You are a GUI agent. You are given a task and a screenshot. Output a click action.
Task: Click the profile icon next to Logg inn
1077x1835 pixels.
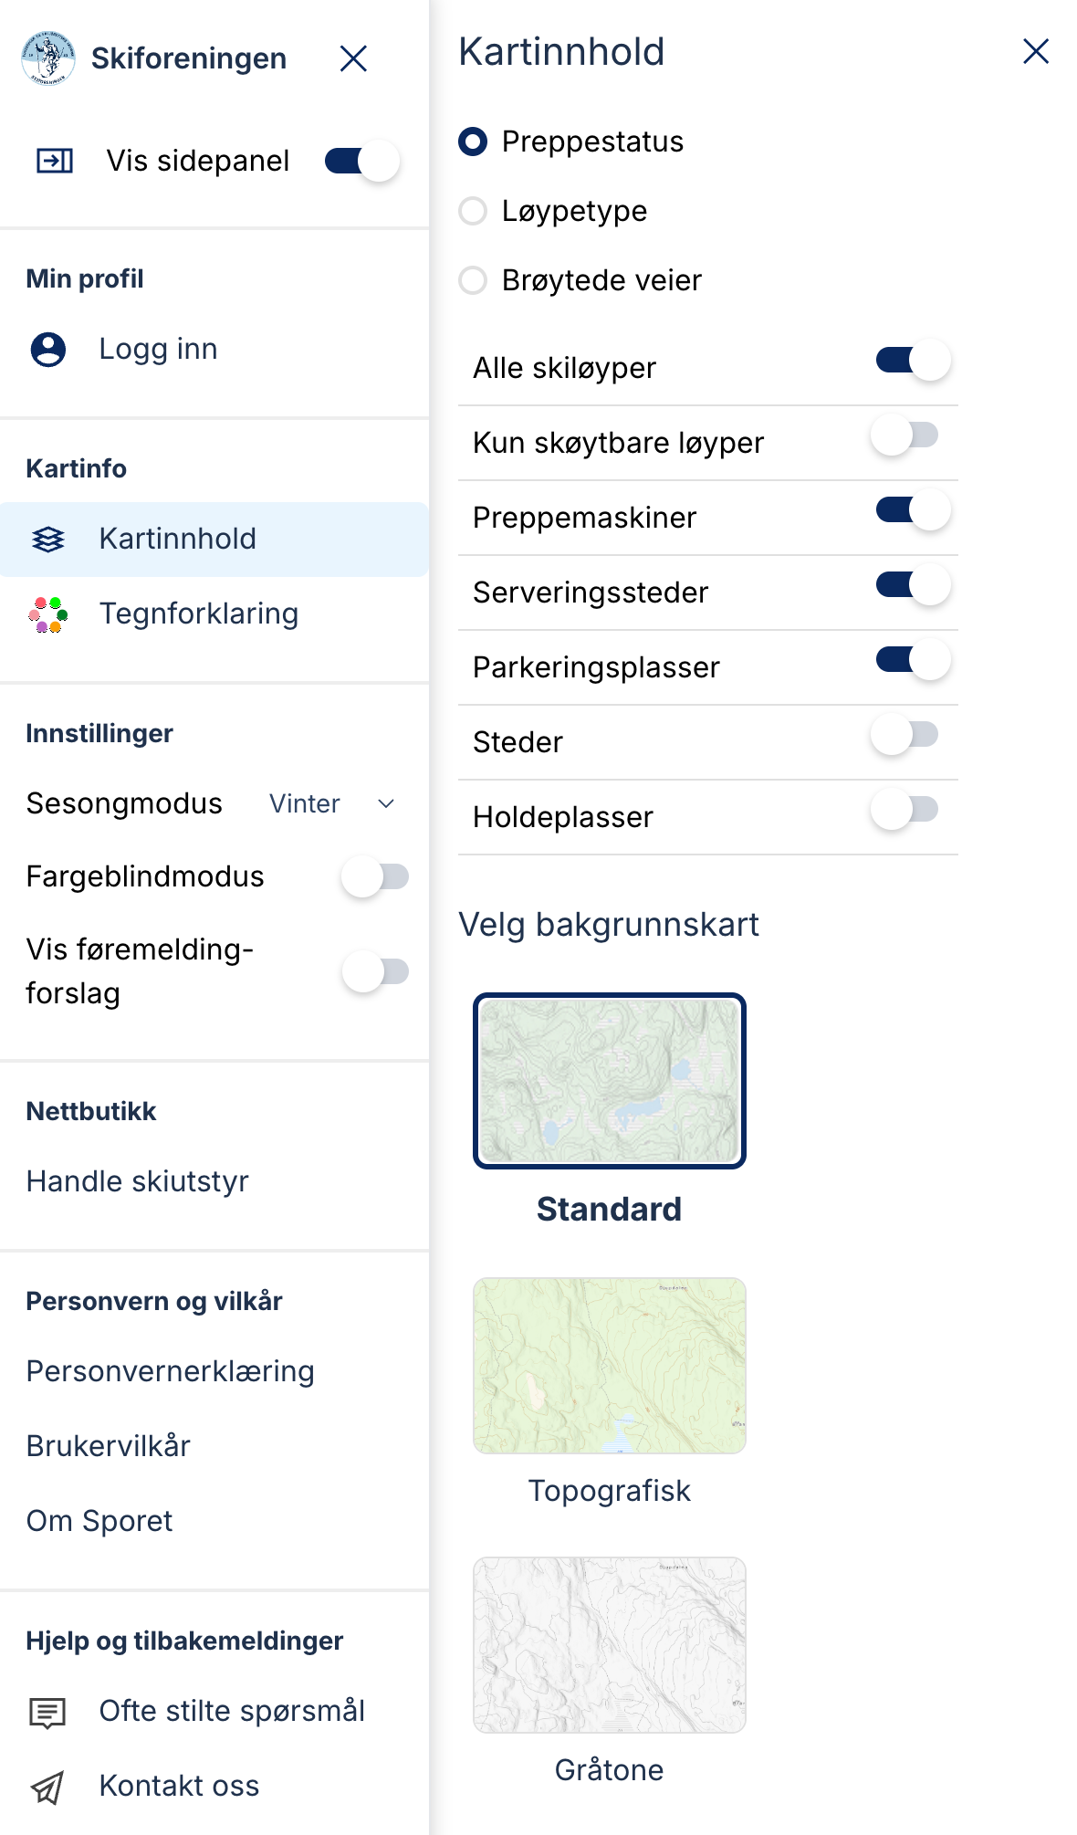click(x=48, y=349)
